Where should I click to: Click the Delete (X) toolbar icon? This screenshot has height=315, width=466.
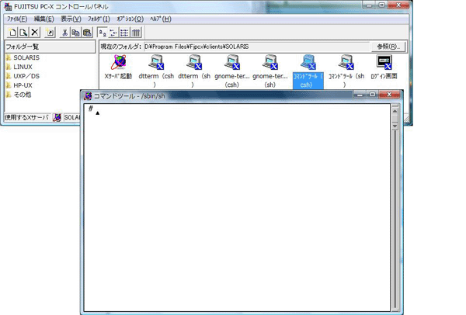tap(35, 32)
